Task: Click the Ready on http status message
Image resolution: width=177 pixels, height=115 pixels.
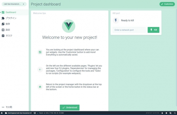Action: point(50,113)
